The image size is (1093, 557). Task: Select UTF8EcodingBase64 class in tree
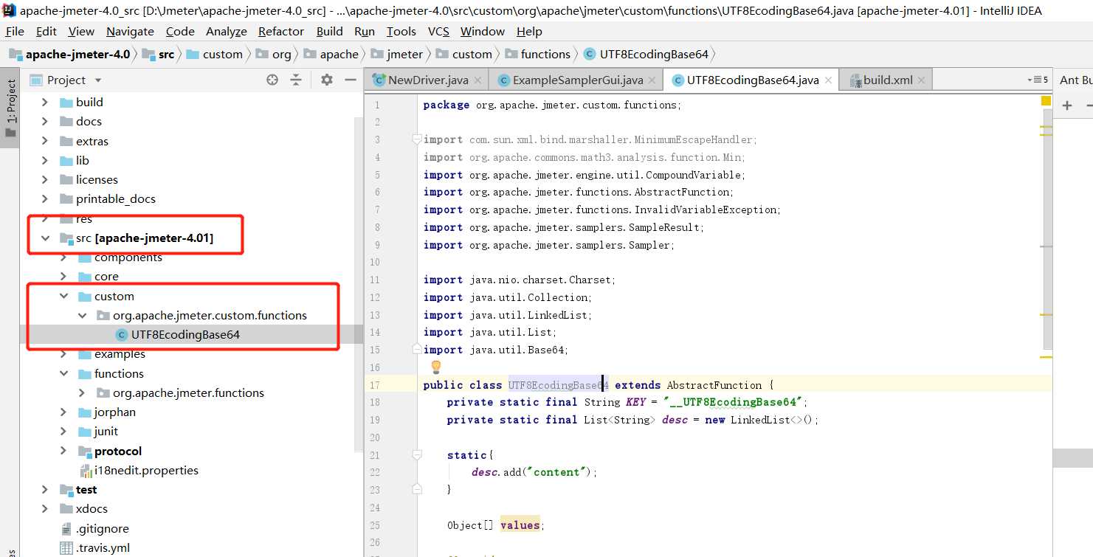[x=185, y=334]
